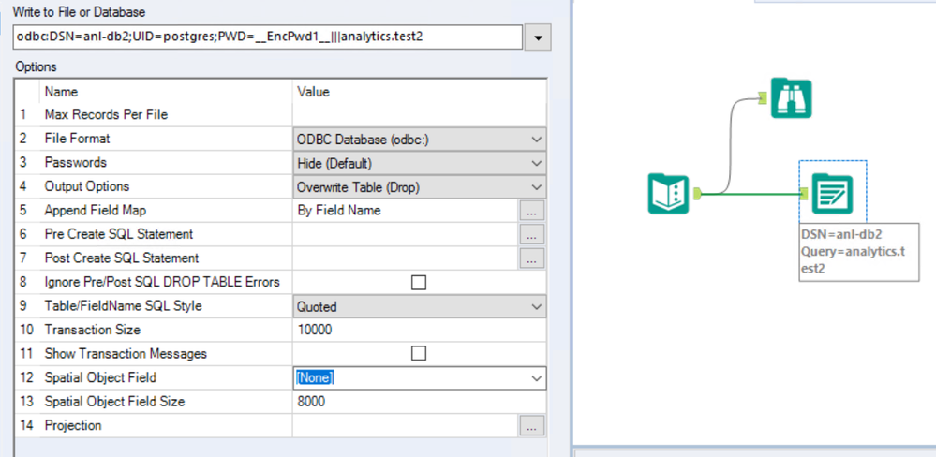The height and width of the screenshot is (457, 936).
Task: Click the By Field Name value text
Action: [338, 211]
